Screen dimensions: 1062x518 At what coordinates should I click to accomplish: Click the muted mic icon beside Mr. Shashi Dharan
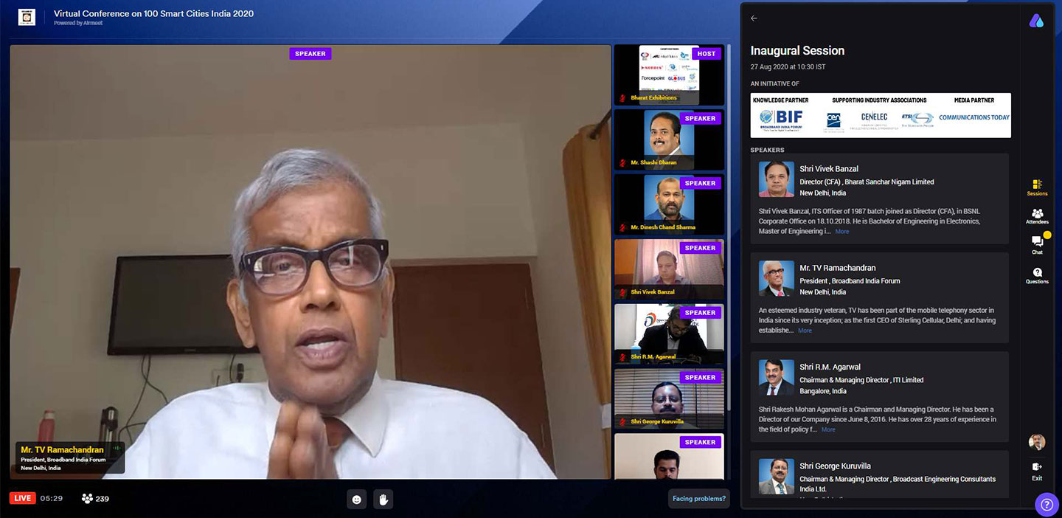pyautogui.click(x=622, y=162)
